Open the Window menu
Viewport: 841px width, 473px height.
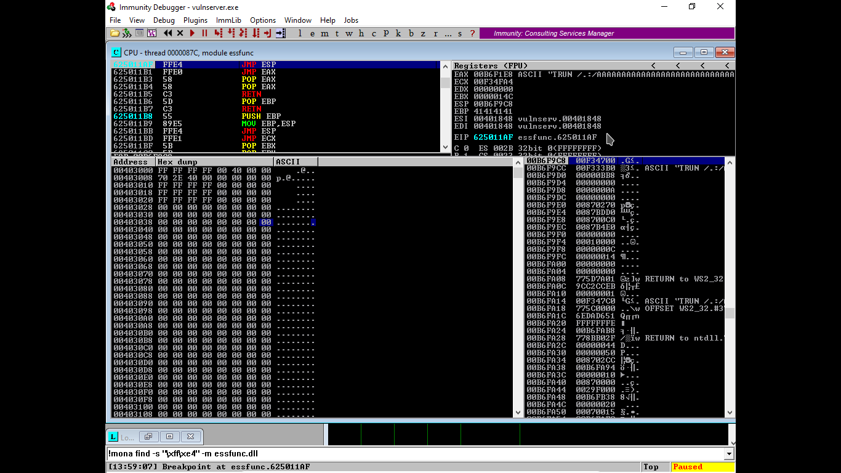(x=298, y=20)
